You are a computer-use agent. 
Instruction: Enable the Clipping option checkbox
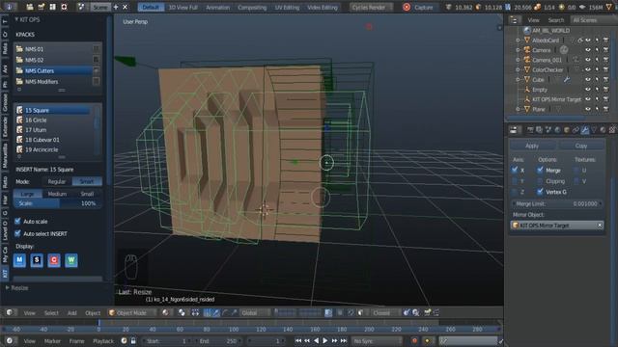pyautogui.click(x=540, y=181)
